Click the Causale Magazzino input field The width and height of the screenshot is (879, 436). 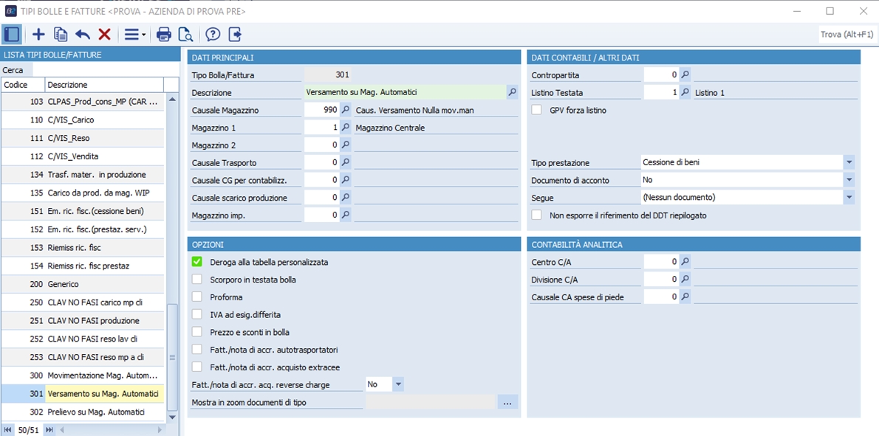tap(322, 110)
